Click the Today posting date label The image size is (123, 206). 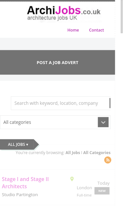[103, 183]
